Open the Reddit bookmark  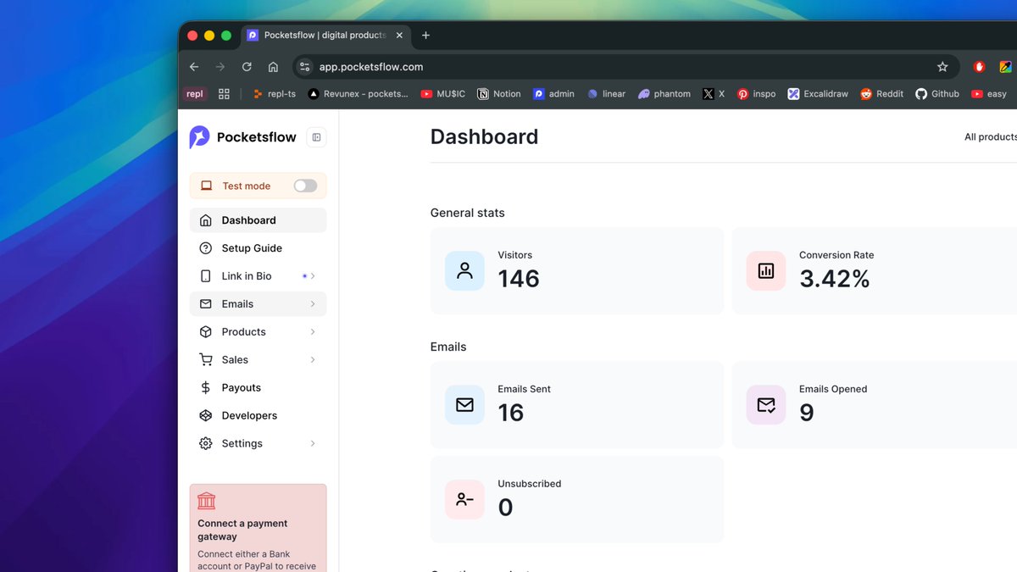pos(882,94)
